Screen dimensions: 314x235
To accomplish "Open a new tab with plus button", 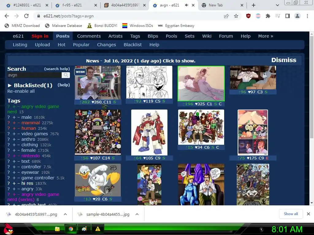I will pos(254,5).
